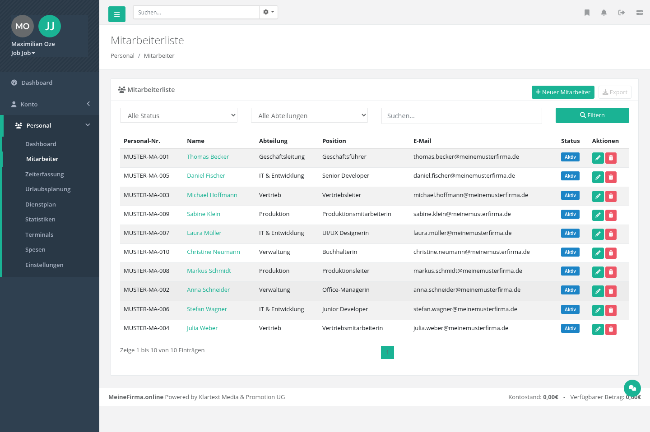Open the Personal sub-menu Dashboard entry

(x=41, y=144)
